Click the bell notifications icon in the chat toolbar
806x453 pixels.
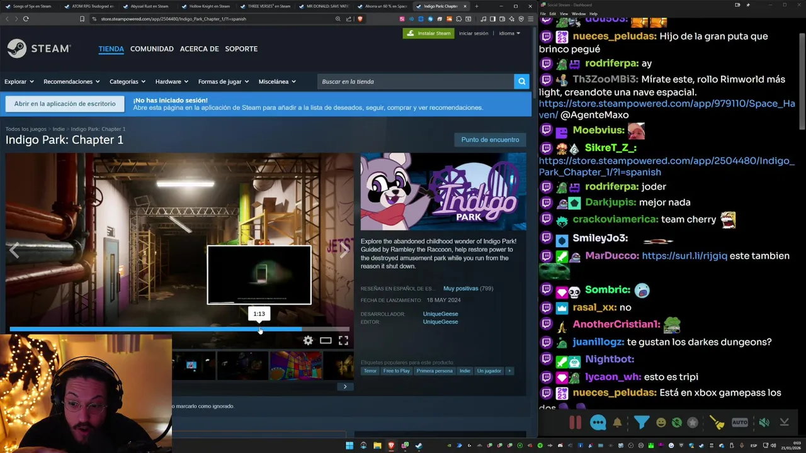[618, 423]
